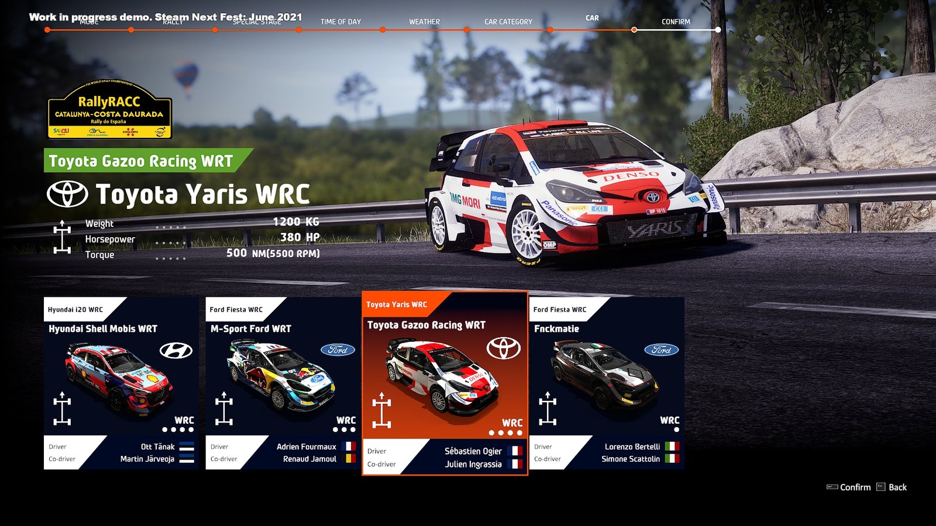The image size is (936, 526).
Task: Click driver name Ott Tänak
Action: click(x=157, y=447)
